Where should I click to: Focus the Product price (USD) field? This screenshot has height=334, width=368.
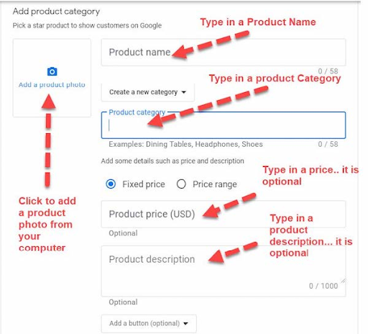tap(224, 214)
